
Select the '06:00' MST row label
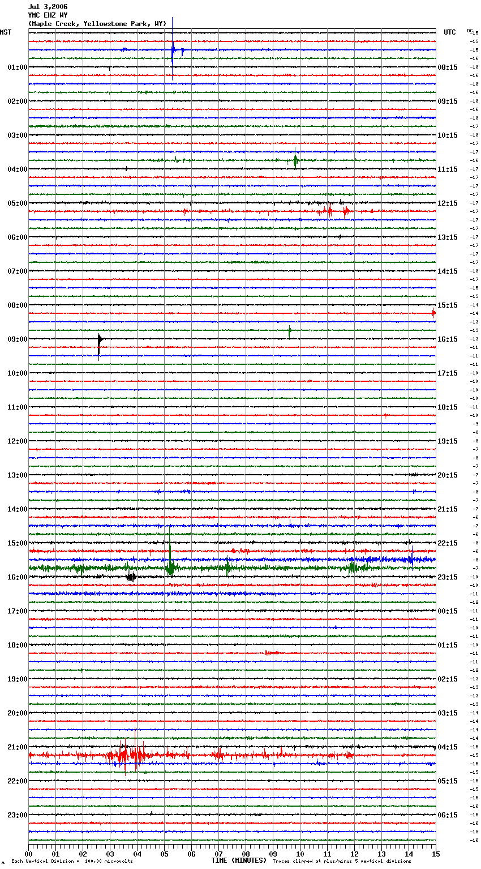(18, 237)
